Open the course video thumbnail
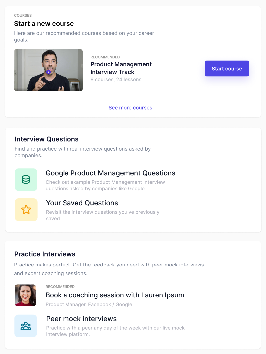266x354 pixels. point(48,70)
